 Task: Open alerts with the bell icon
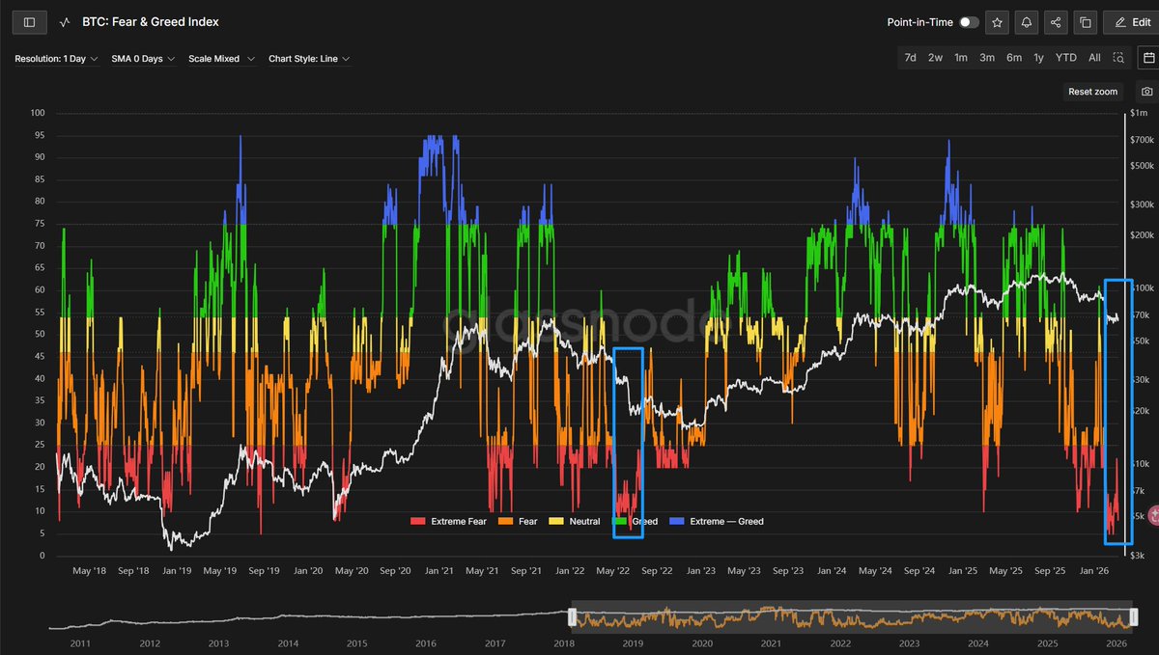click(x=1027, y=22)
